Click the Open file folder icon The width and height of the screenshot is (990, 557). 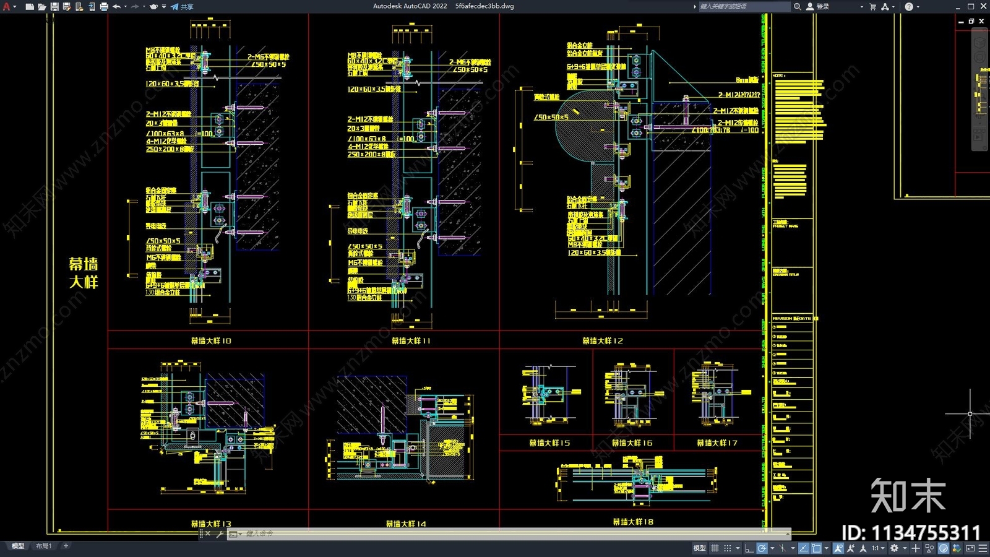(x=42, y=6)
